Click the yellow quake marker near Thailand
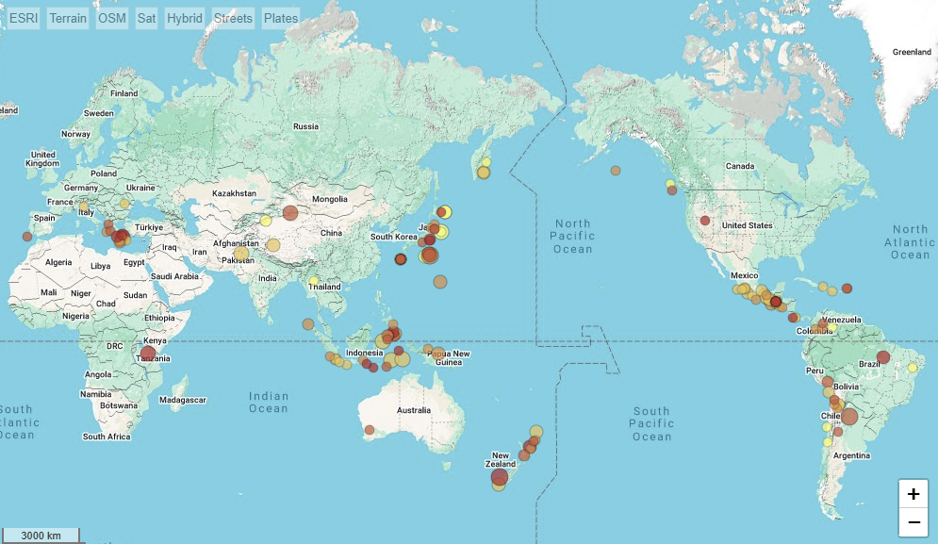The height and width of the screenshot is (544, 938). coord(314,281)
